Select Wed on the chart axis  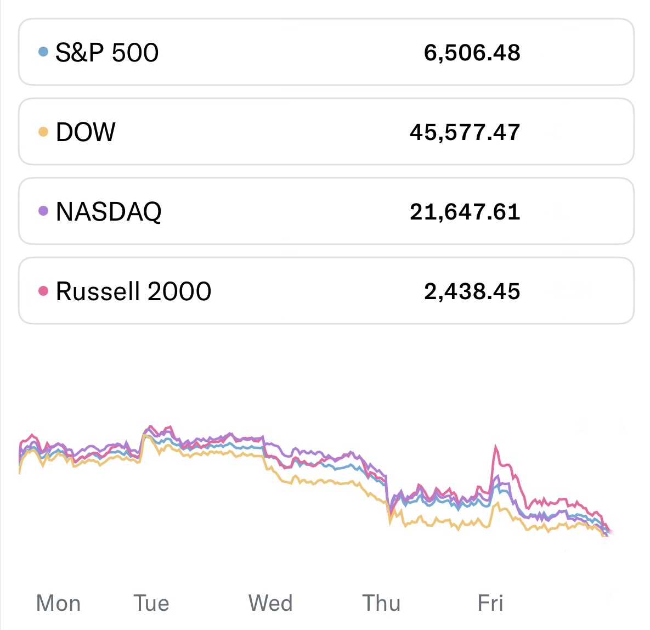coord(270,603)
